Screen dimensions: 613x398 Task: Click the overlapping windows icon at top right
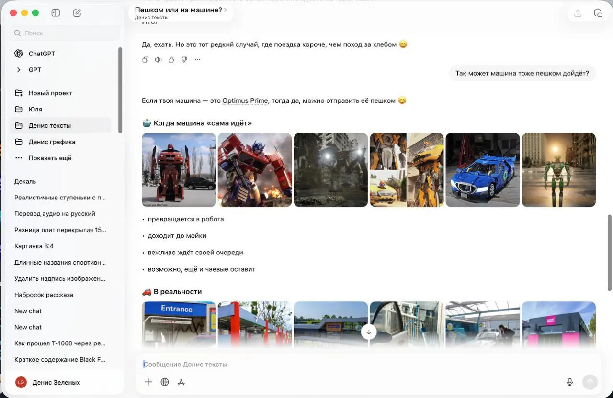(598, 13)
